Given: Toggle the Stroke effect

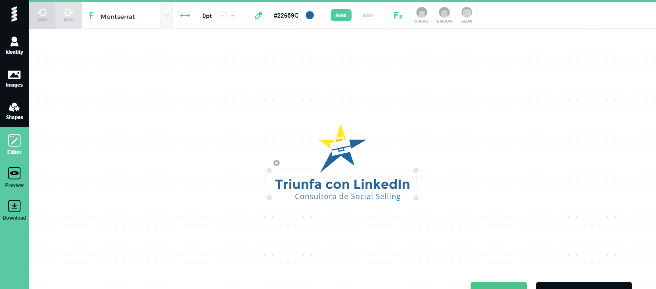Looking at the screenshot, I should pos(422,15).
